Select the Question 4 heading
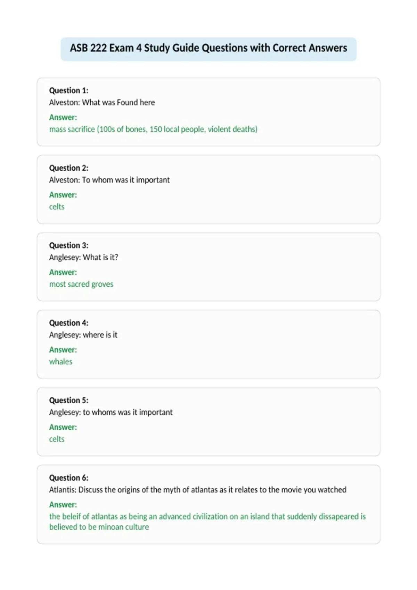 tap(69, 323)
